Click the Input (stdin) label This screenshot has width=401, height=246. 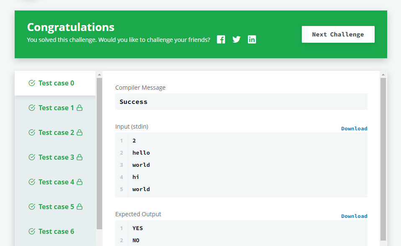click(132, 127)
